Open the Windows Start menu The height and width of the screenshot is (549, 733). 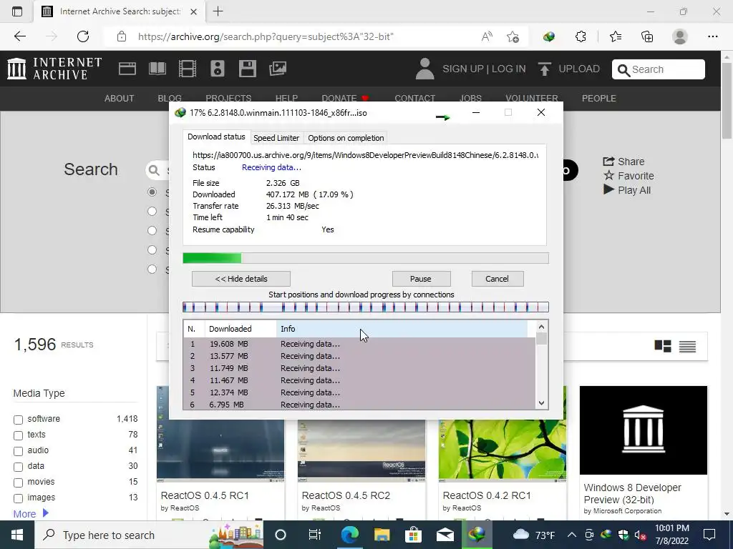tap(17, 535)
